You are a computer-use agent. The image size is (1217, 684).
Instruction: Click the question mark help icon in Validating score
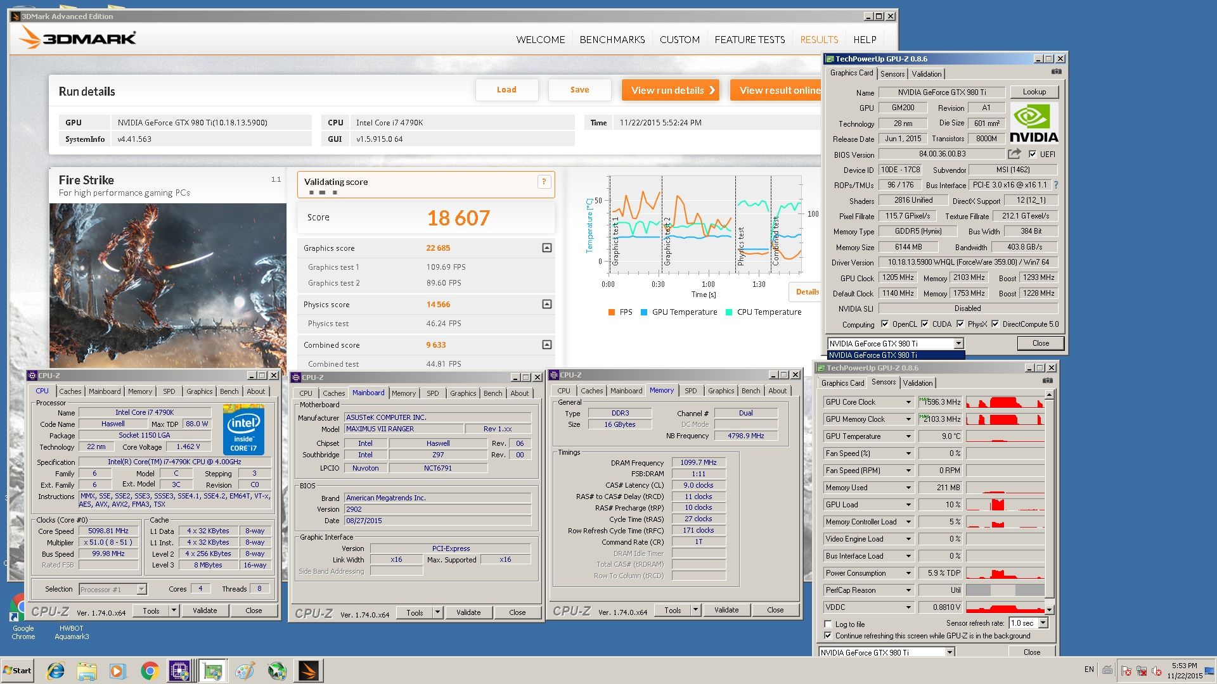pos(543,182)
